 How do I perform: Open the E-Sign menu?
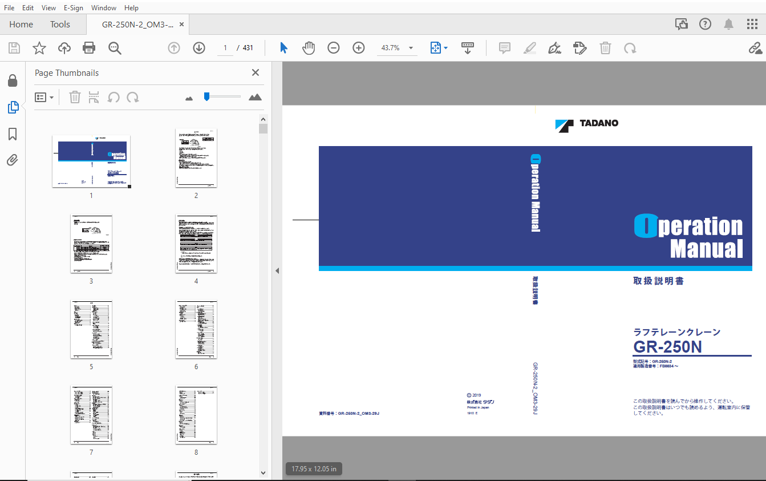point(74,8)
